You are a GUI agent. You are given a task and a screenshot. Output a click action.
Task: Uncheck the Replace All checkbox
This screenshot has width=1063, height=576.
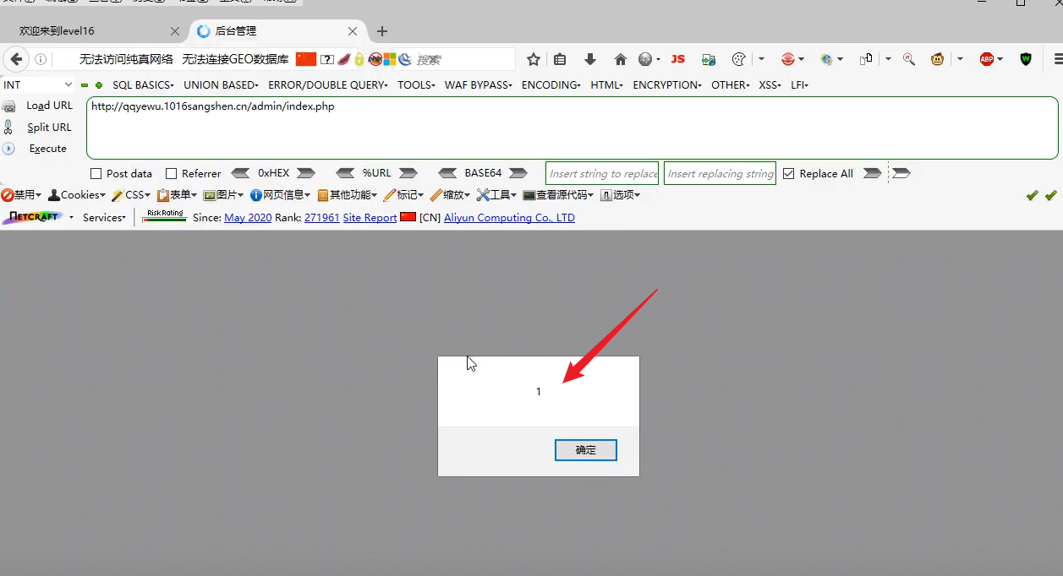788,173
